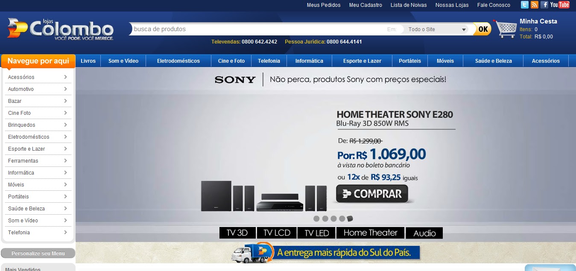Expand Esporte e Lazer sidebar arrow
576x271 pixels.
[65, 149]
